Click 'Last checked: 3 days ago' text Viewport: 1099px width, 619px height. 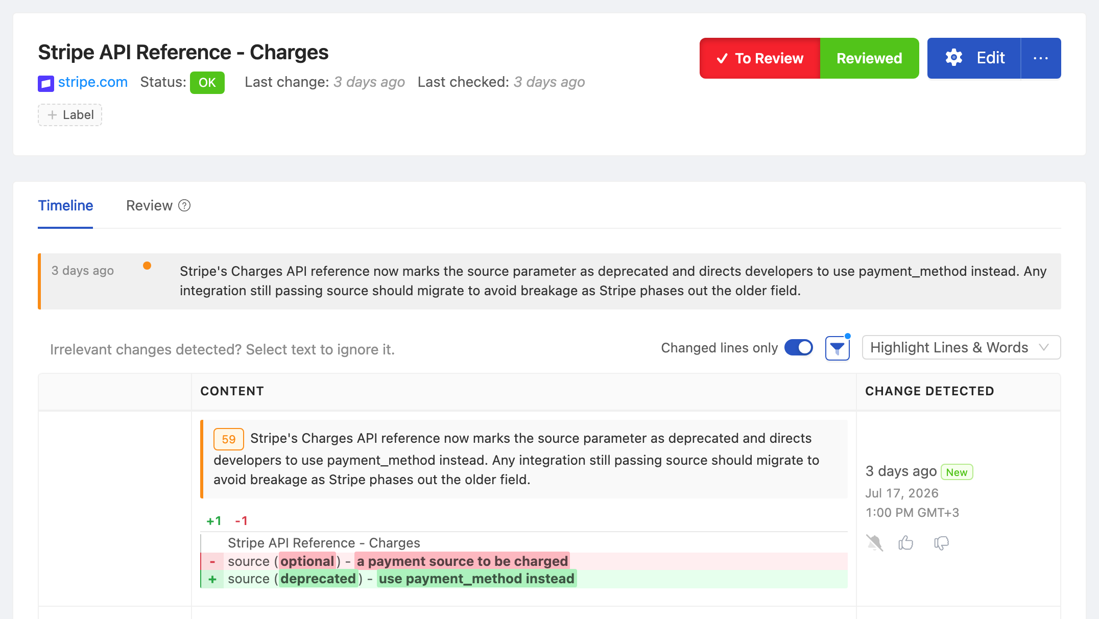(501, 82)
